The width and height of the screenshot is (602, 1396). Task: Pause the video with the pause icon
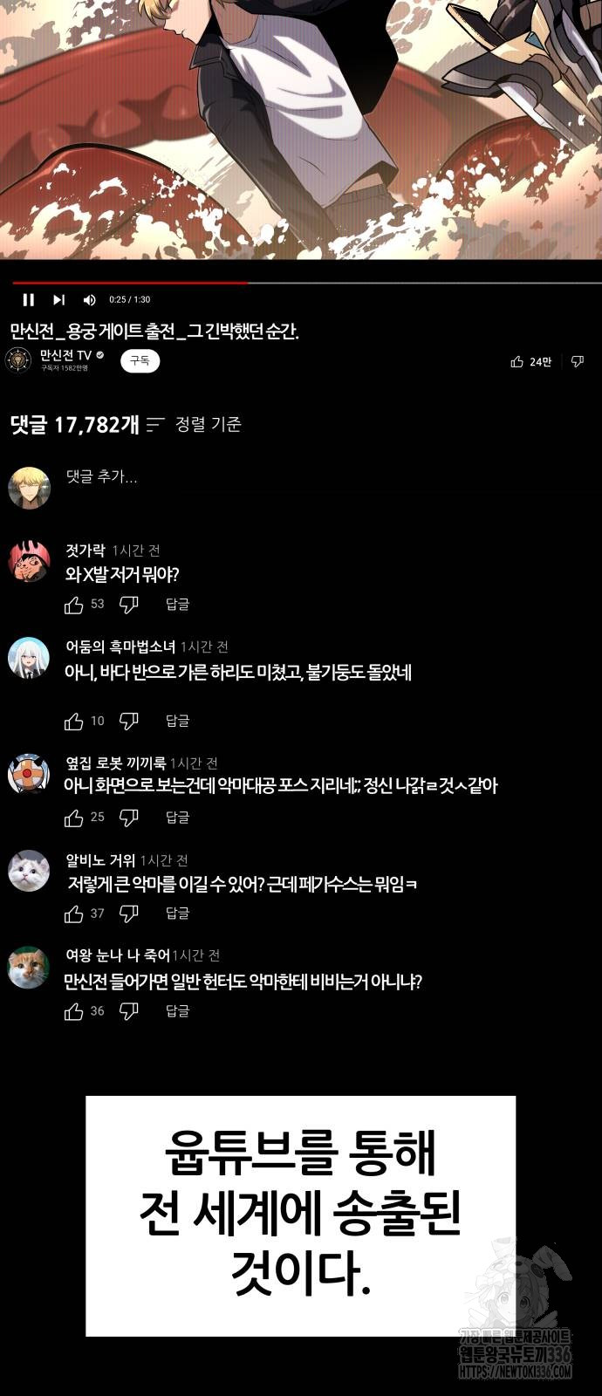[29, 299]
